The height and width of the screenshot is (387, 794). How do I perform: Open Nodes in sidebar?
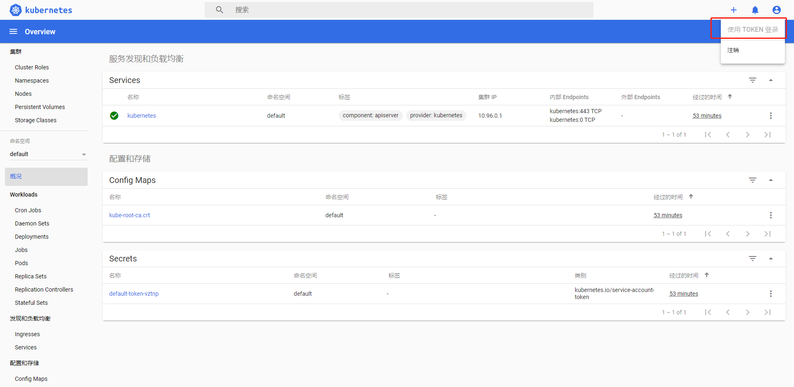[23, 94]
